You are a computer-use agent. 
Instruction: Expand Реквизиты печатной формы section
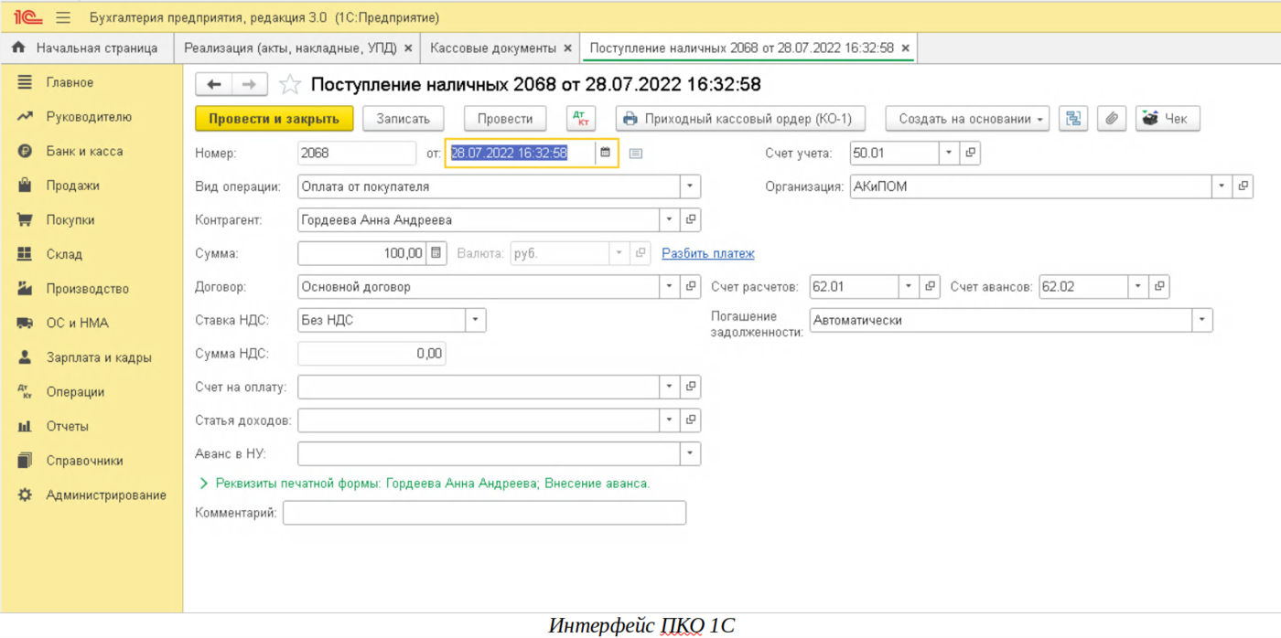(x=204, y=484)
